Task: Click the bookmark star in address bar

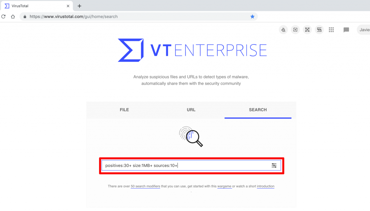Action: (252, 17)
